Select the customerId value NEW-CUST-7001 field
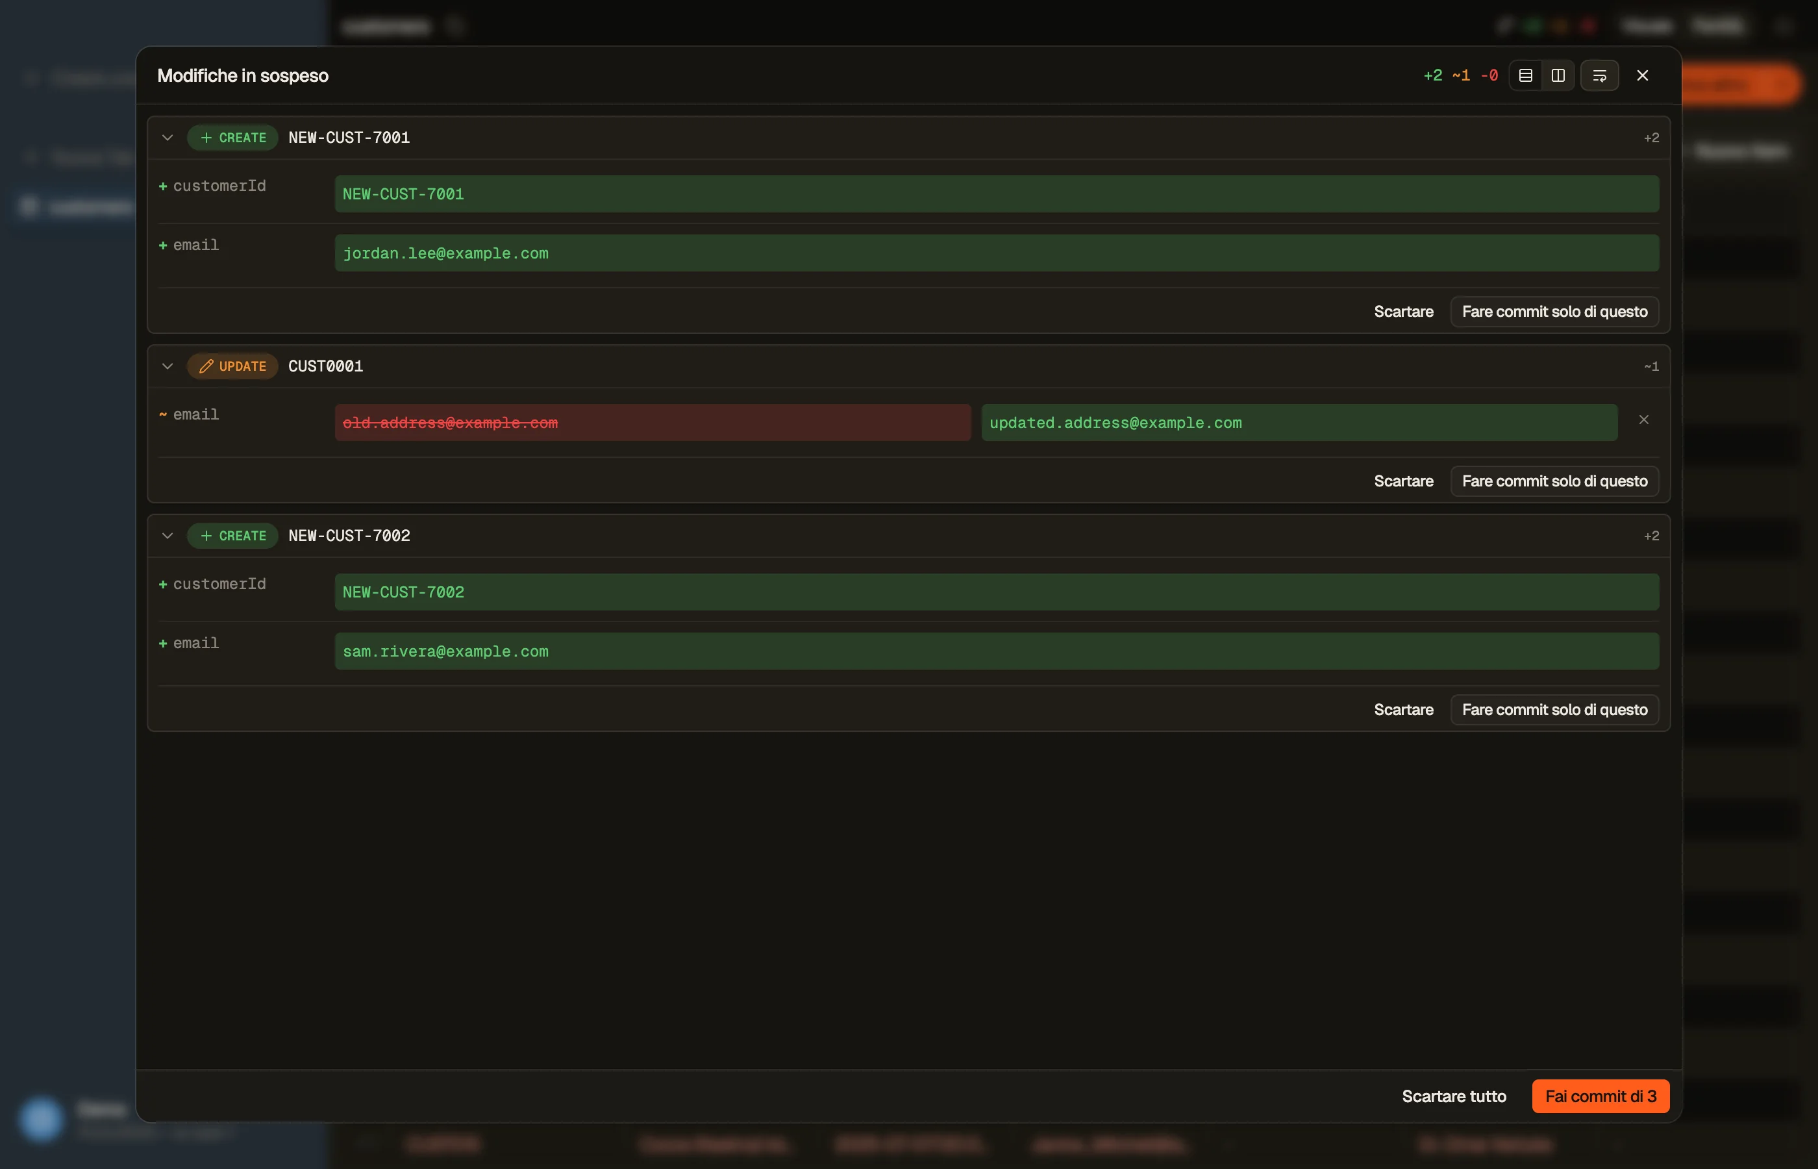Image resolution: width=1818 pixels, height=1169 pixels. point(997,194)
